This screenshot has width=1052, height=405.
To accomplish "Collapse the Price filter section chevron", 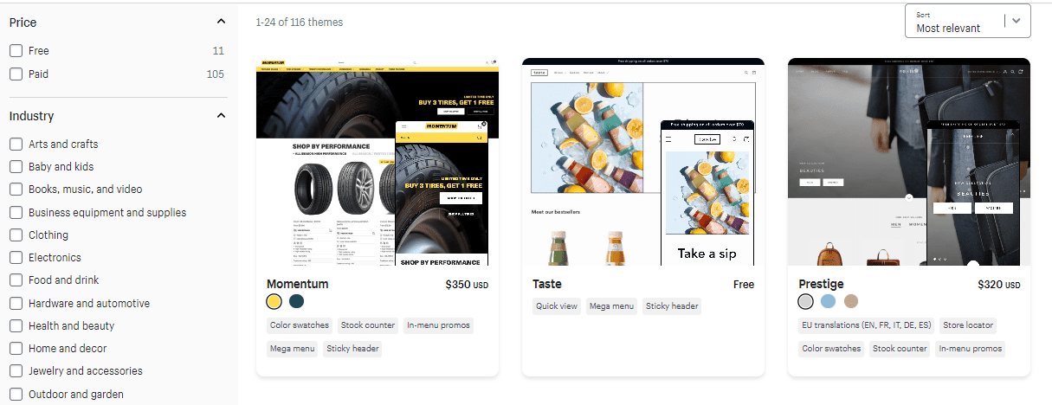I will pyautogui.click(x=221, y=22).
